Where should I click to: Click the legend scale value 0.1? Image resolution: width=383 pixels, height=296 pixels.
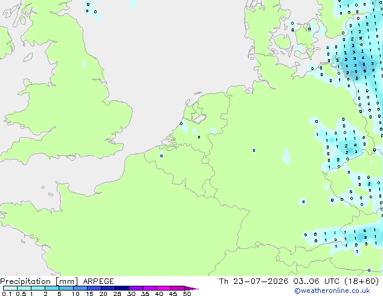click(x=7, y=294)
